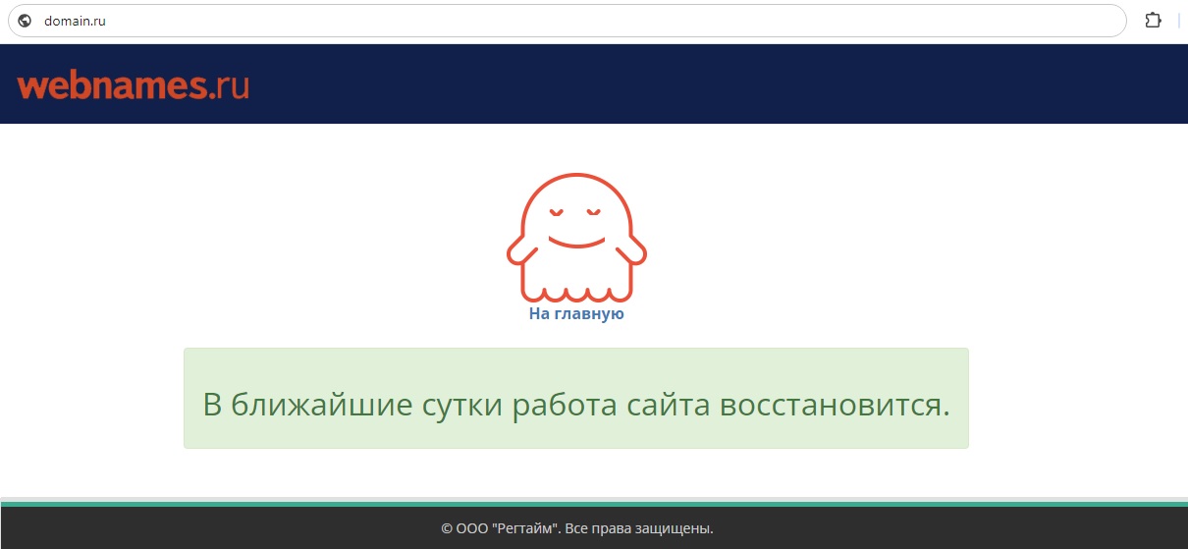Click the footer copyright text
Image resolution: width=1188 pixels, height=549 pixels.
click(x=576, y=528)
